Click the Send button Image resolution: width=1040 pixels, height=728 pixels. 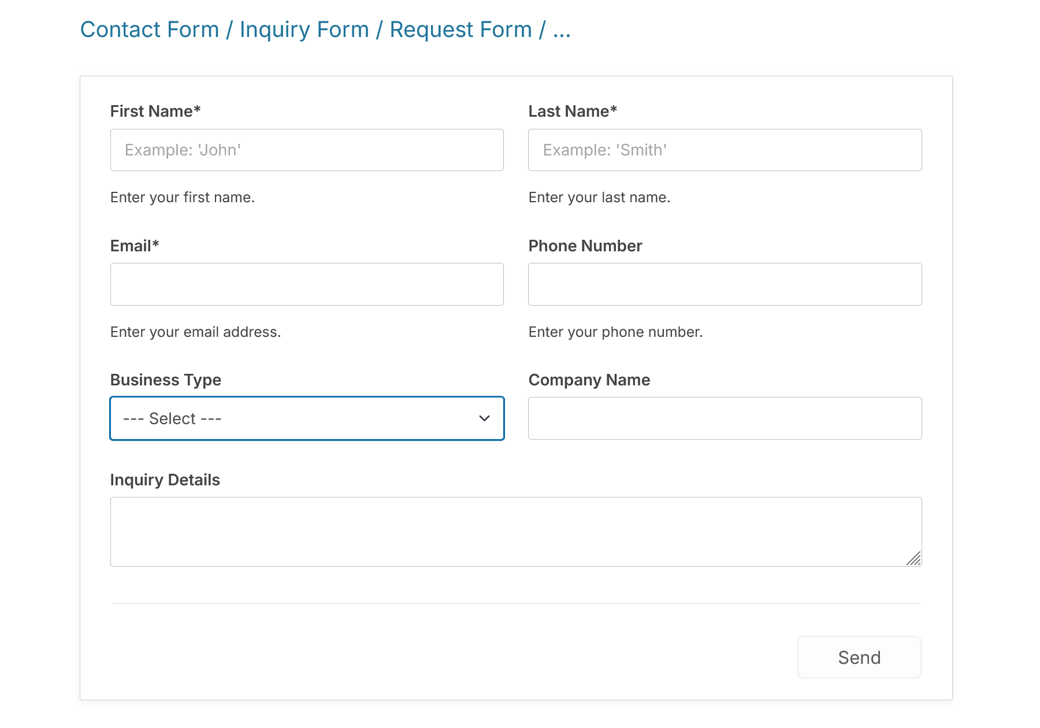(x=859, y=657)
